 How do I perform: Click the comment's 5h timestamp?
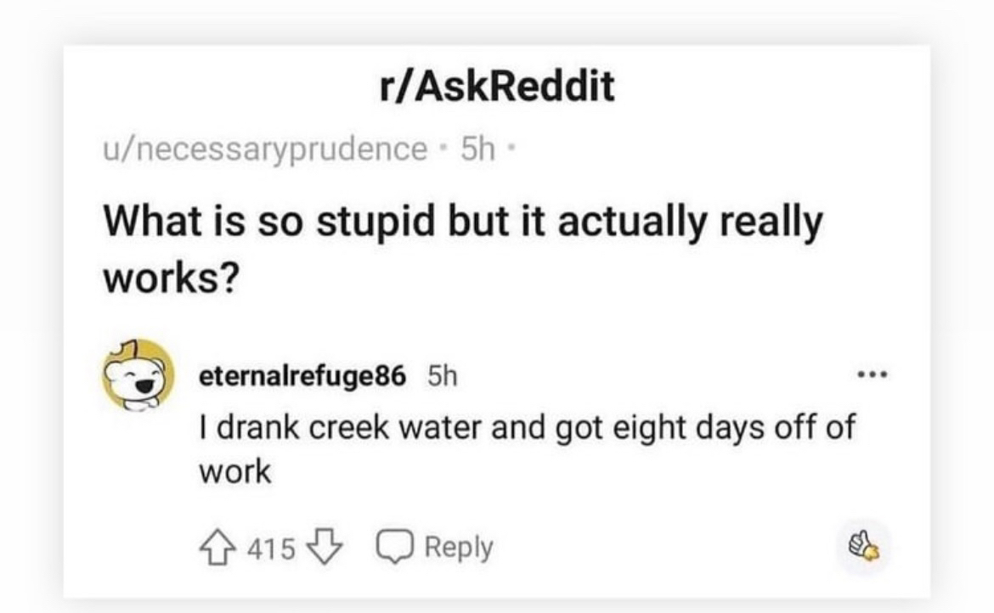442,376
